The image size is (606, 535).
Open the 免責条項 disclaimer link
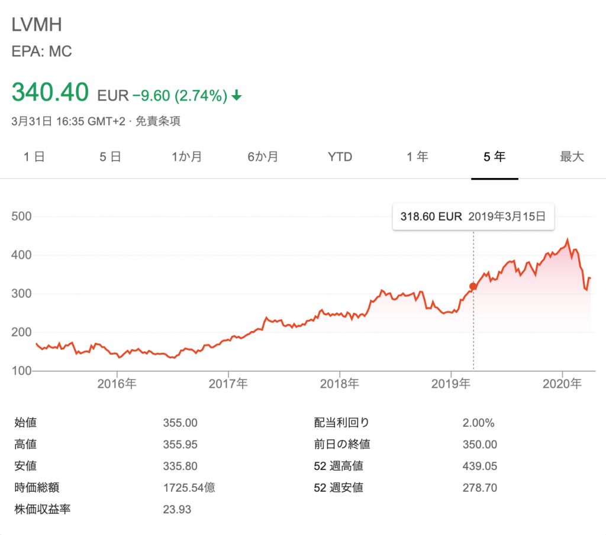158,121
